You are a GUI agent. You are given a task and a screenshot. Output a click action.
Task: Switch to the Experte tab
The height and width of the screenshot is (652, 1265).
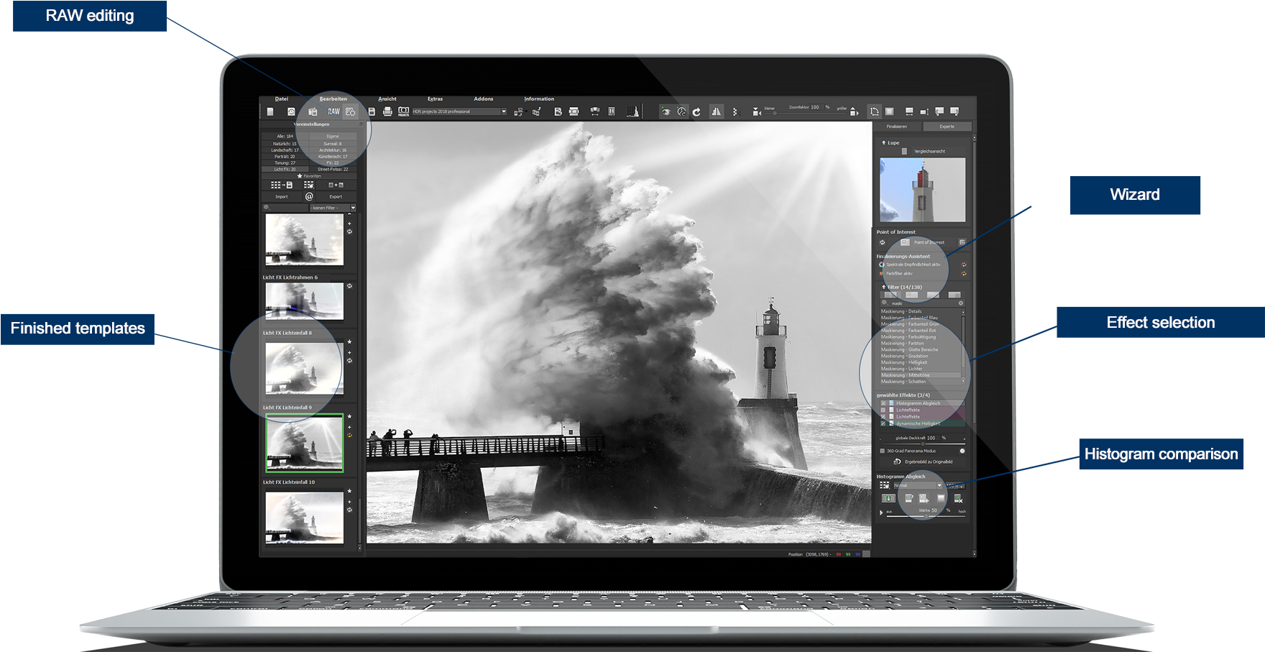point(947,126)
